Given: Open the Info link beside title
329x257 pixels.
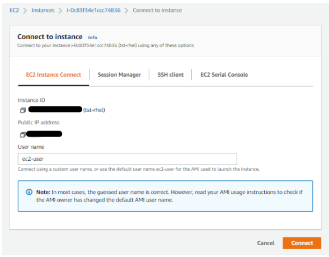Looking at the screenshot, I should coord(92,38).
